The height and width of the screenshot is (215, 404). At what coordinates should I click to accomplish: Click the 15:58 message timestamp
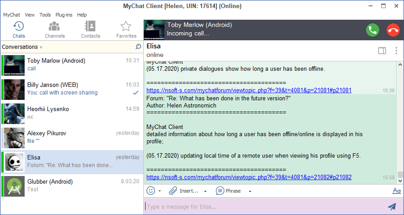coord(388,178)
